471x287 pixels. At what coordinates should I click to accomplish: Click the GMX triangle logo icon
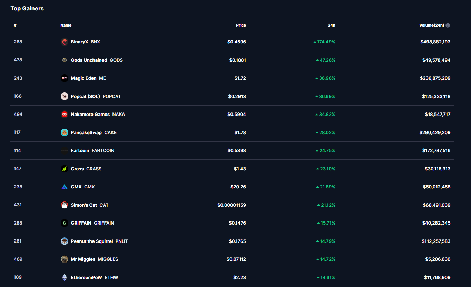pos(65,187)
